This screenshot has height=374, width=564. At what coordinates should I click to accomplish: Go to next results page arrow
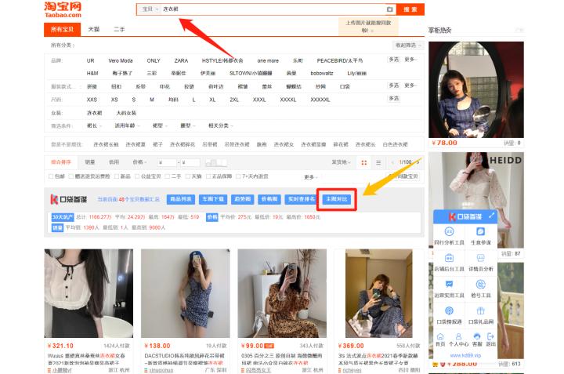418,162
